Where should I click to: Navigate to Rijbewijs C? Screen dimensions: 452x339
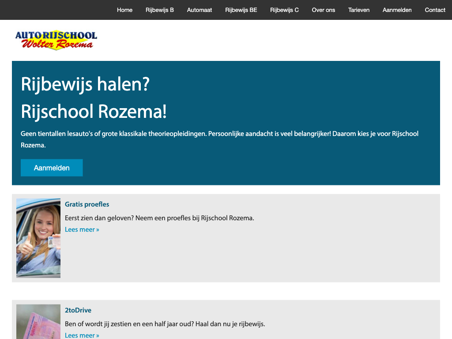(284, 10)
